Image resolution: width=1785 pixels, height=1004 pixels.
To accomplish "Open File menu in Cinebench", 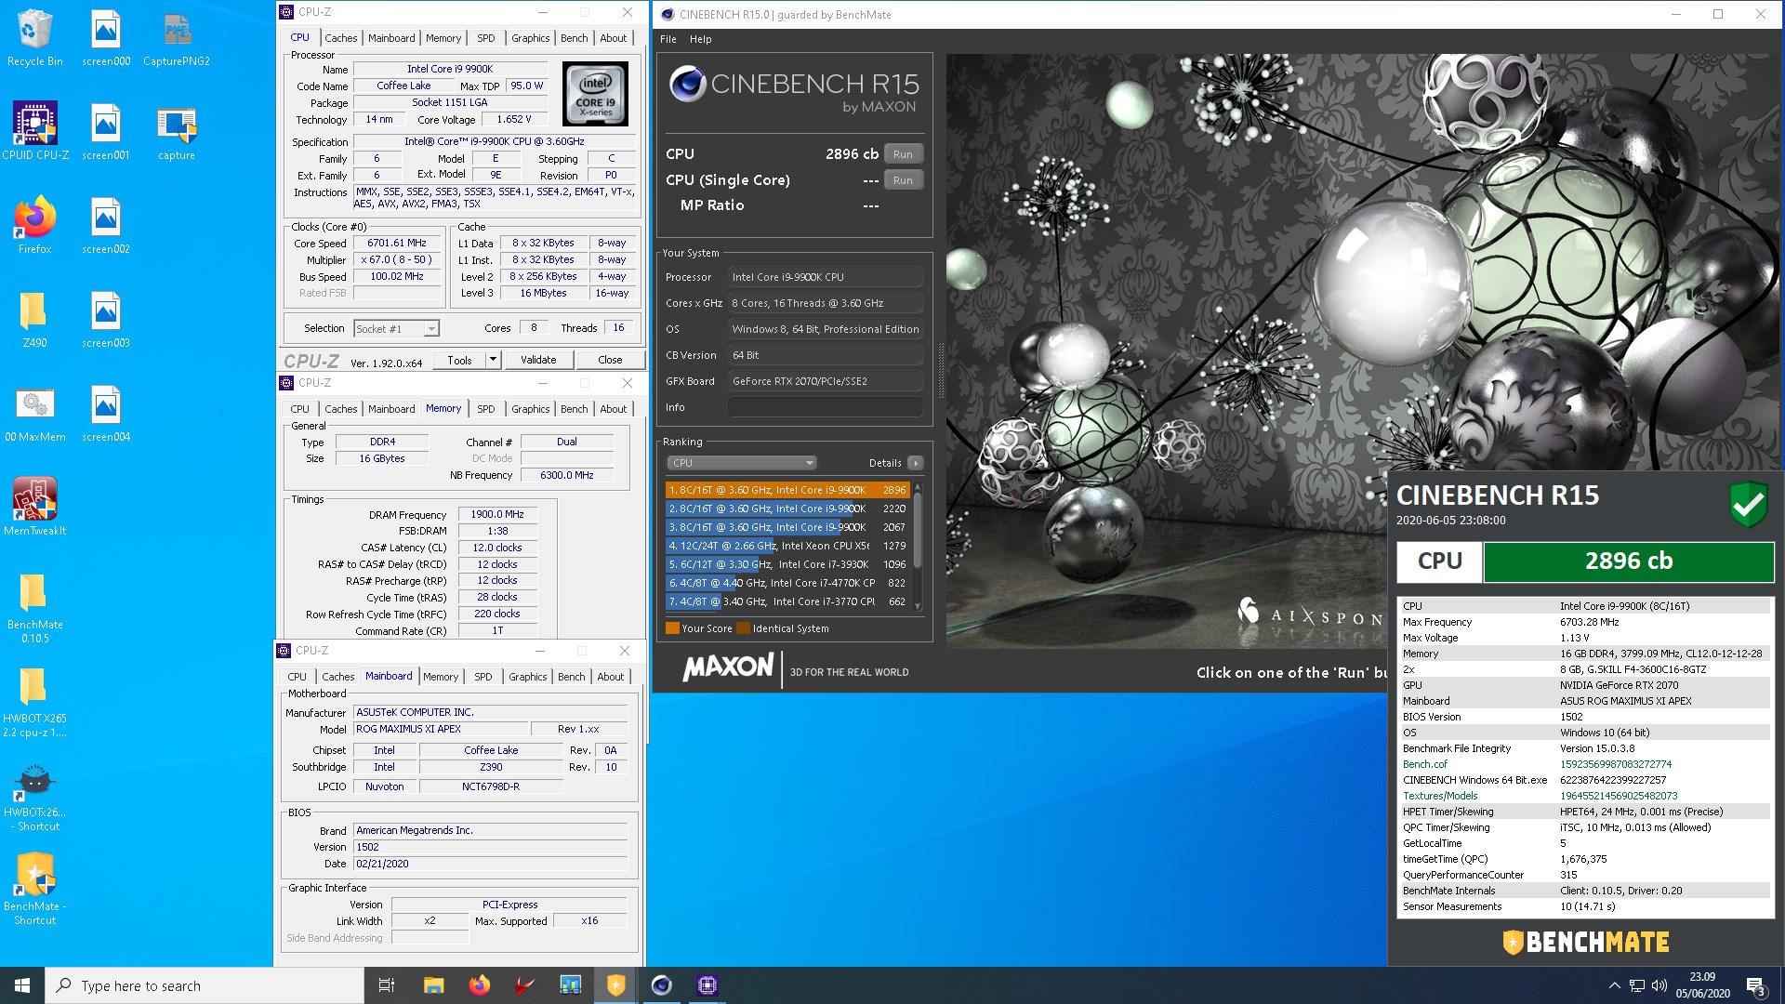I will coord(668,39).
